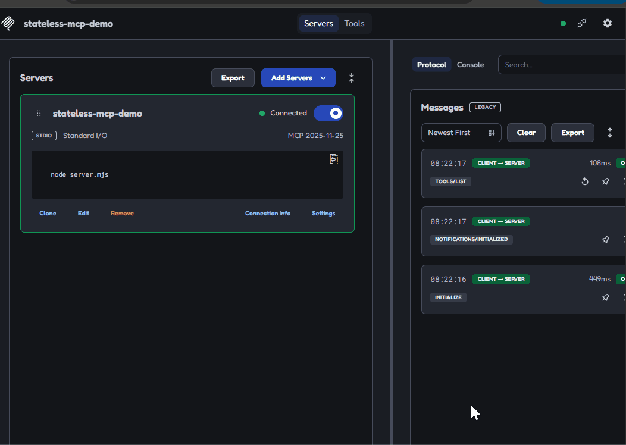The width and height of the screenshot is (626, 445).
Task: Click the Connected status label
Action: (x=288, y=113)
